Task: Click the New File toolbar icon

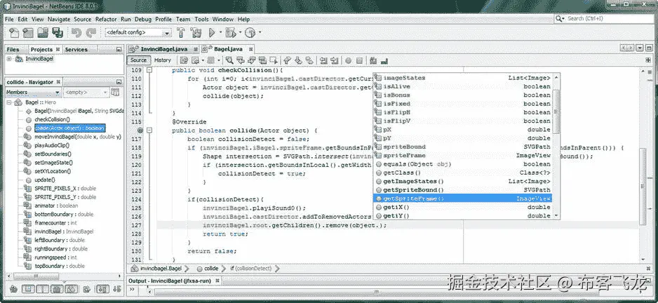Action: [14, 33]
